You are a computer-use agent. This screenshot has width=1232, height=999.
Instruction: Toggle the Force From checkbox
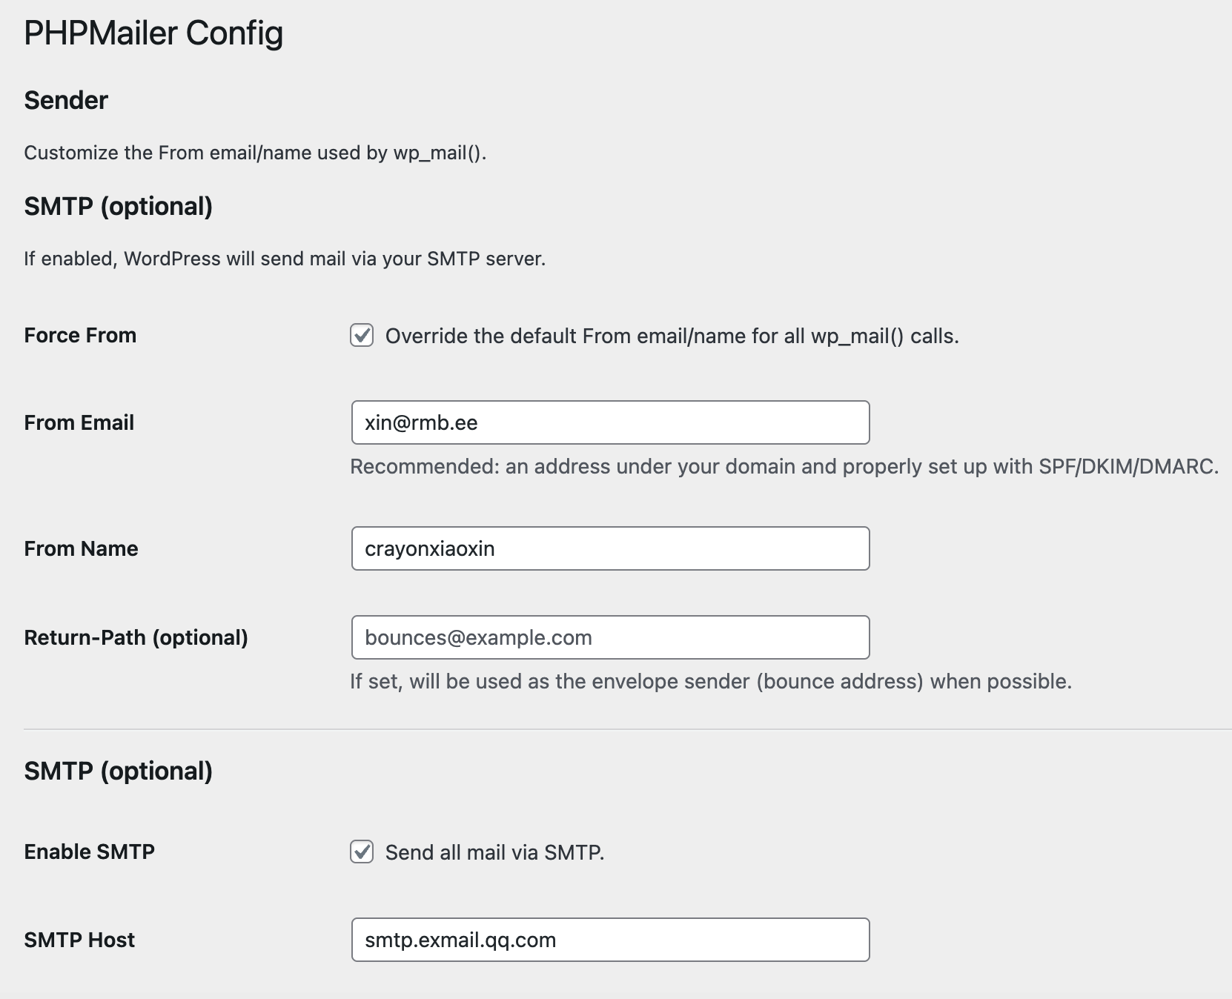point(362,336)
